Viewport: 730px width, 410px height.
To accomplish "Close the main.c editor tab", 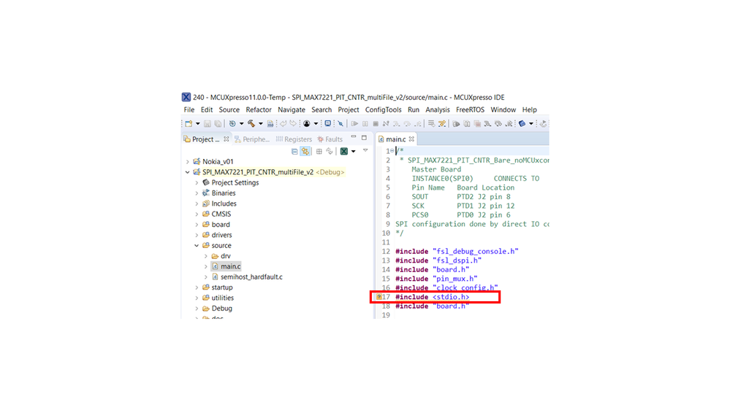I will tap(411, 139).
